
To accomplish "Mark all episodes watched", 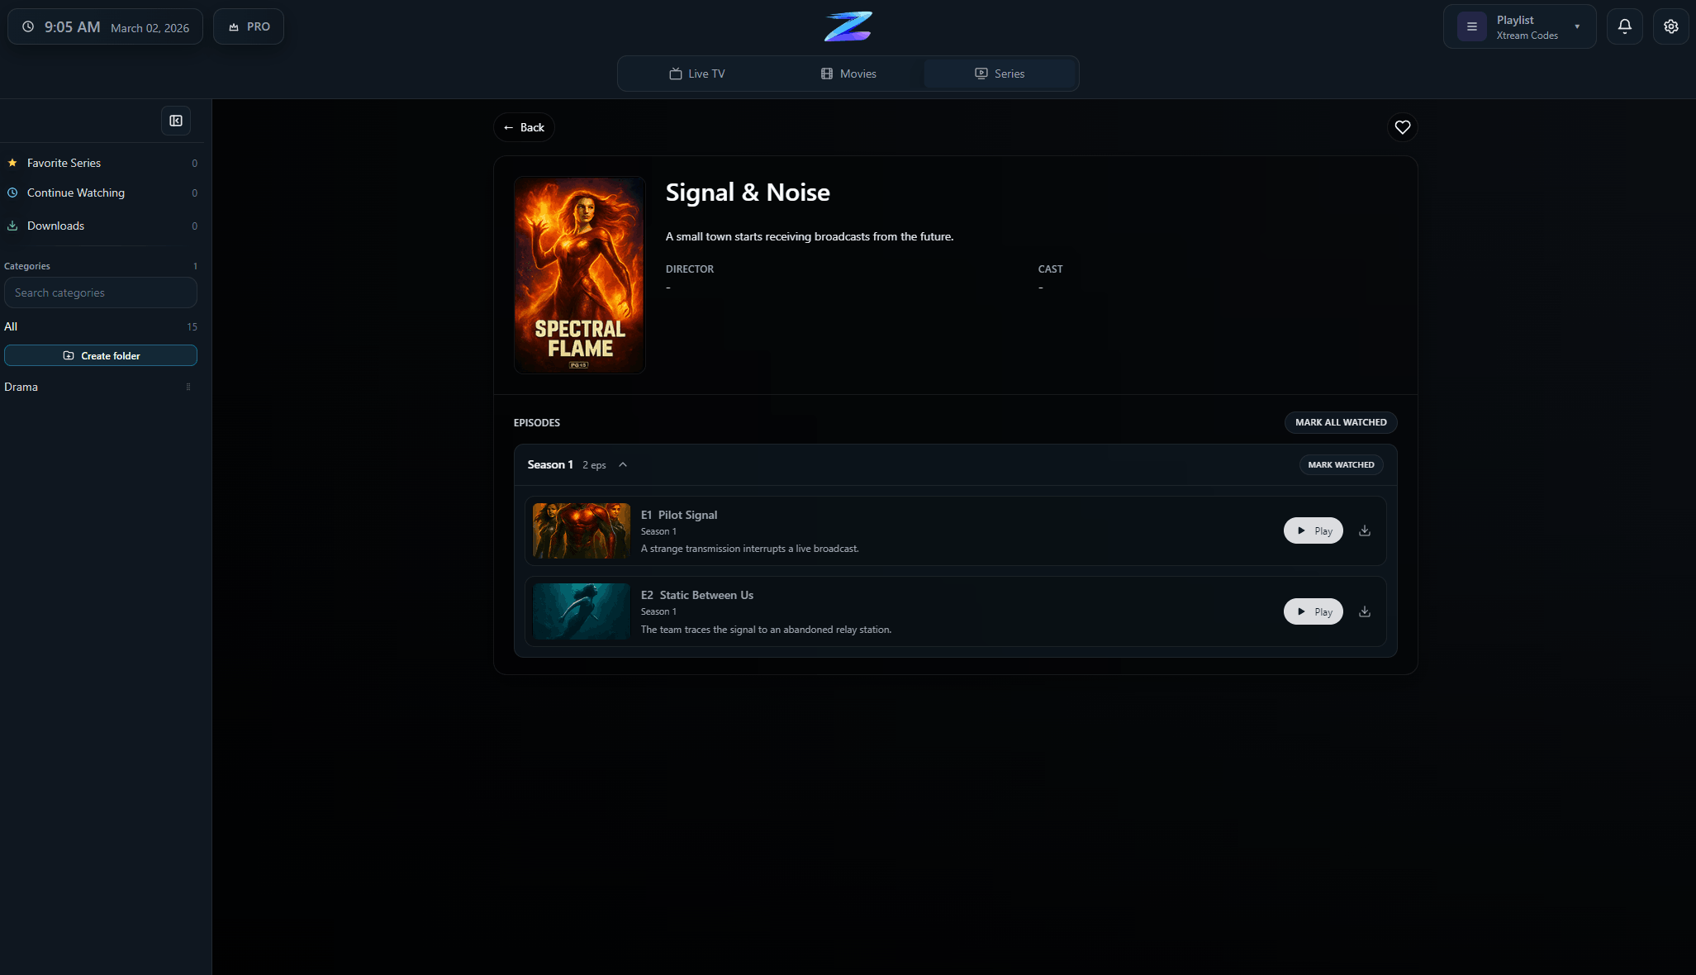I will [x=1340, y=422].
